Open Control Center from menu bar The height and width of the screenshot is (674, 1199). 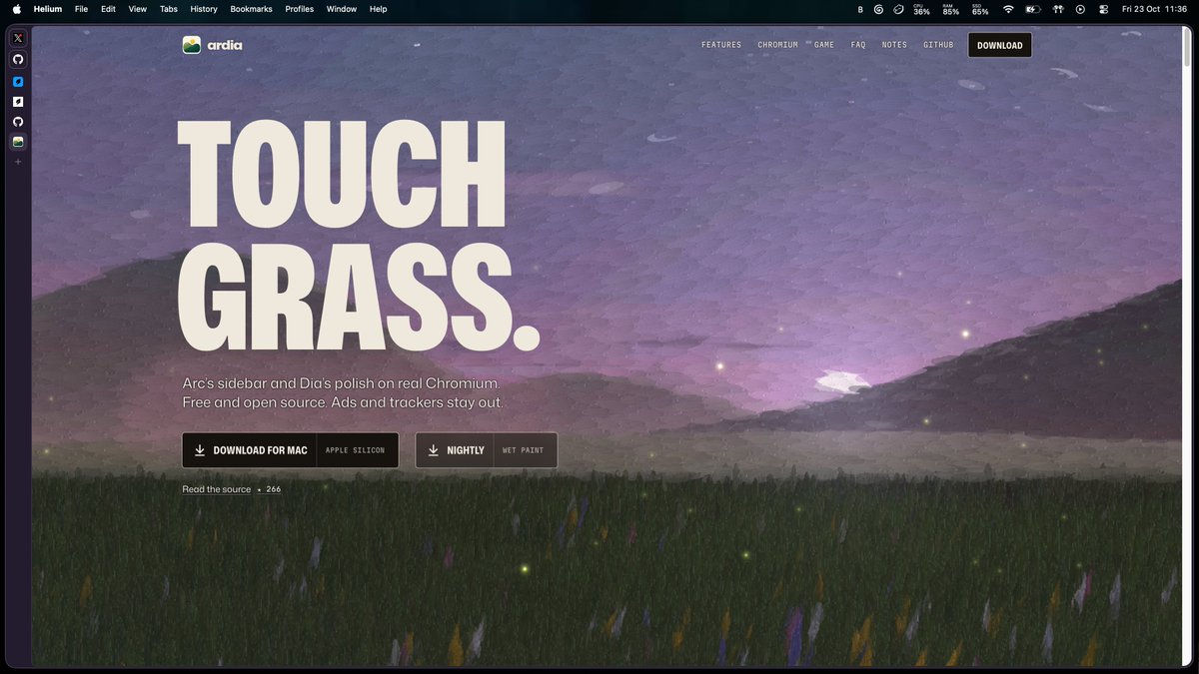click(1104, 9)
